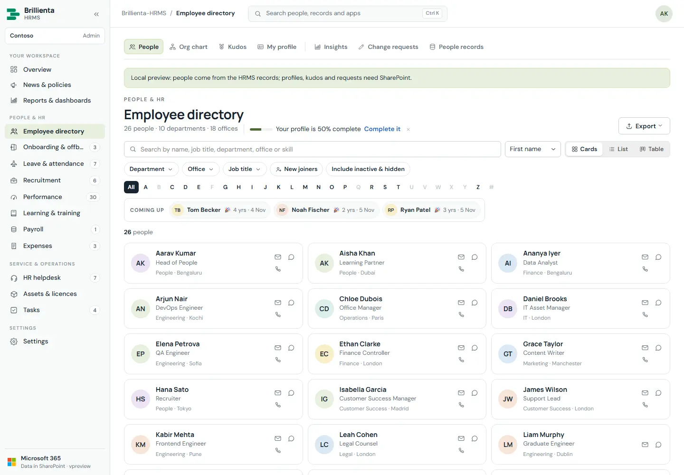Viewport: 684px width, 475px height.
Task: Start chat with Chloe Dubois
Action: coord(475,303)
